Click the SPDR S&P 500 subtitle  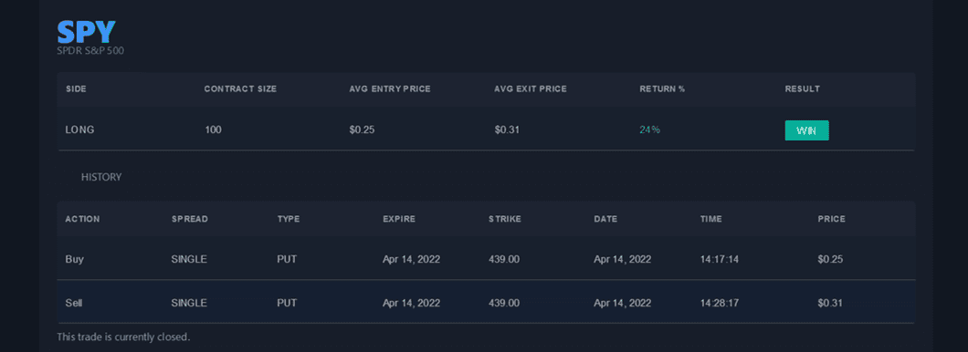[x=90, y=50]
